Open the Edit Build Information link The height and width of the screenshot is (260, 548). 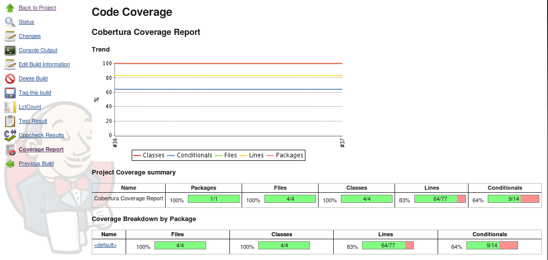[x=44, y=64]
